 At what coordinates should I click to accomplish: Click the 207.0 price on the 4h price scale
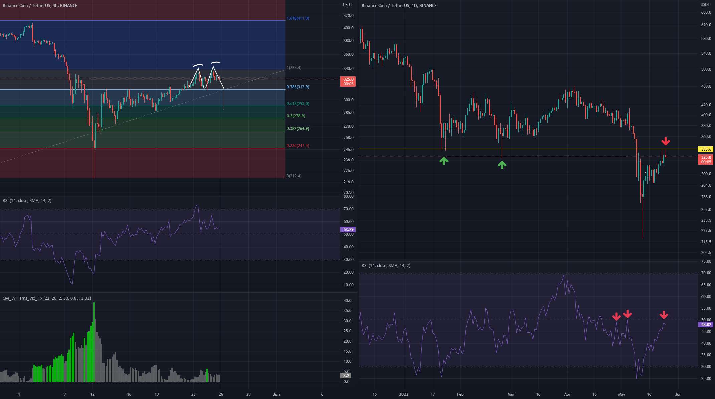(348, 193)
